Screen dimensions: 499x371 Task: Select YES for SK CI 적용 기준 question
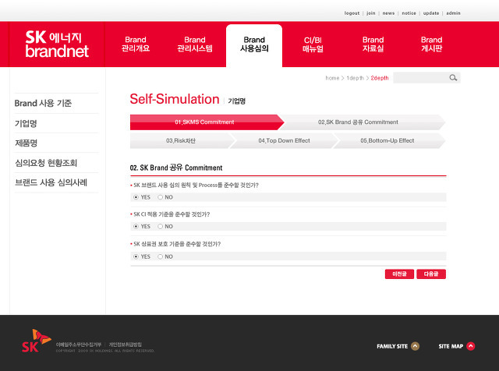pyautogui.click(x=136, y=226)
